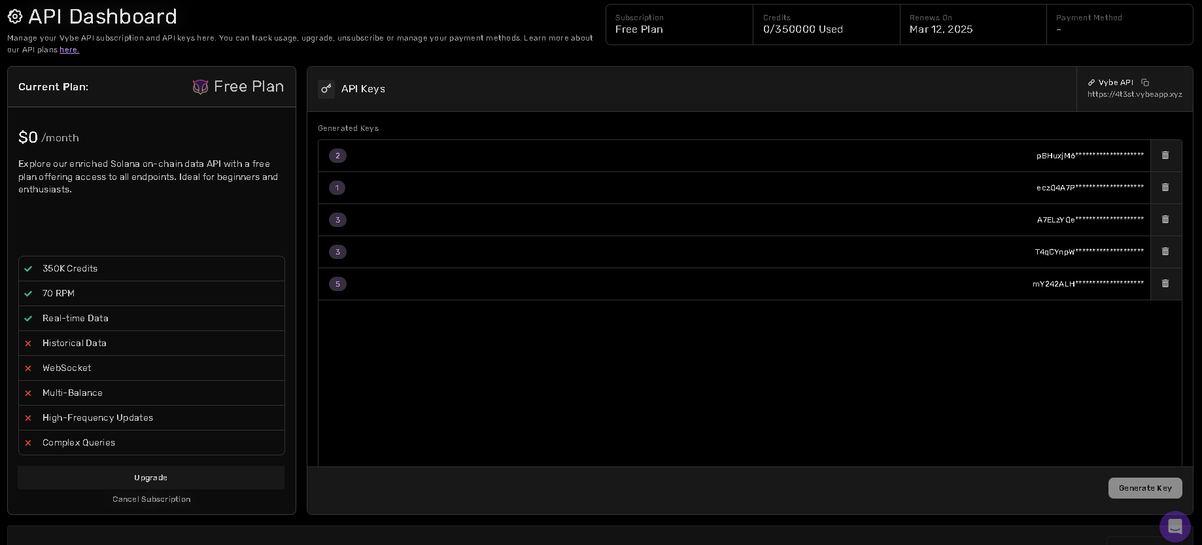Click the red X next to High-Frequency Updates
This screenshot has width=1202, height=545.
[28, 418]
